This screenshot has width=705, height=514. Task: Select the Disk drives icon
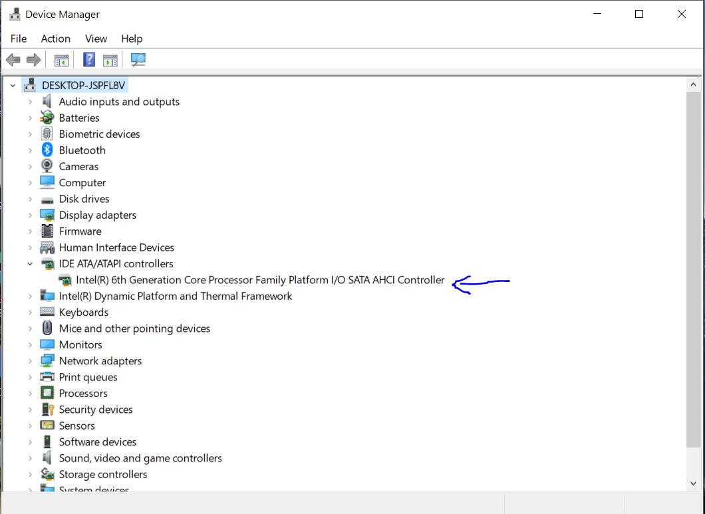click(47, 199)
